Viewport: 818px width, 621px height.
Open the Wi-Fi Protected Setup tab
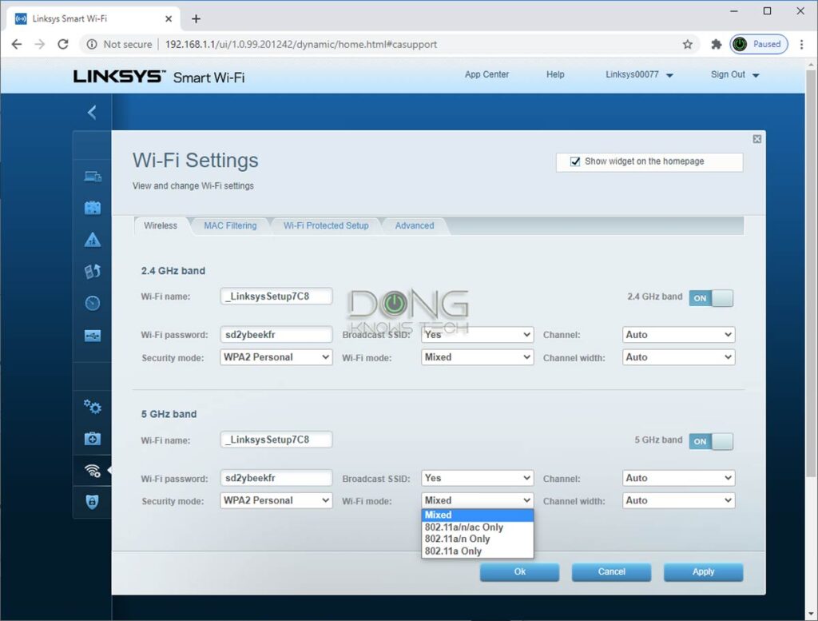325,226
